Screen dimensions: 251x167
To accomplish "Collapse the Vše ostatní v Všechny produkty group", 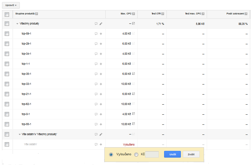I will [19, 134].
